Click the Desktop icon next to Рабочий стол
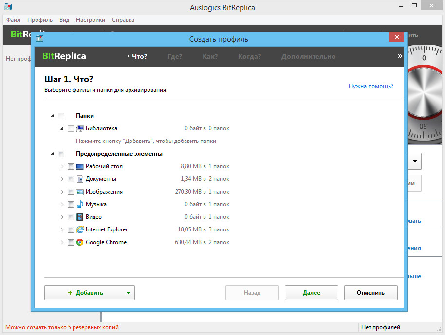This screenshot has height=335, width=445. tap(80, 166)
